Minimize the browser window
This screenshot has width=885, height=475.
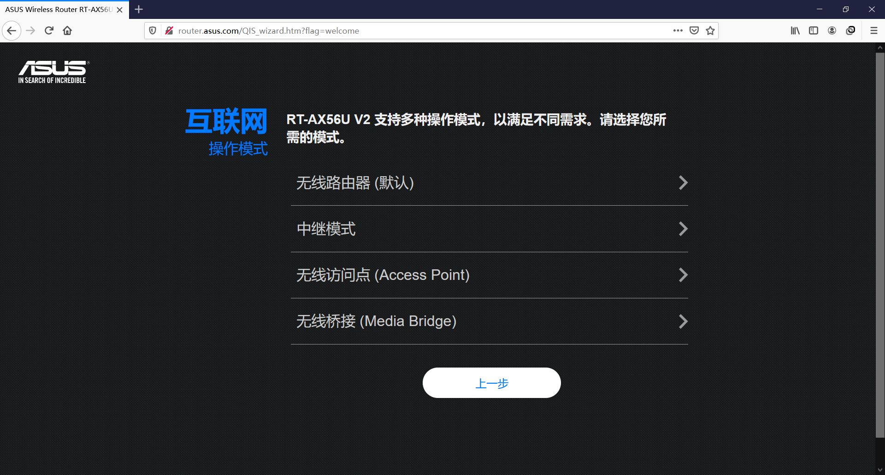coord(820,9)
